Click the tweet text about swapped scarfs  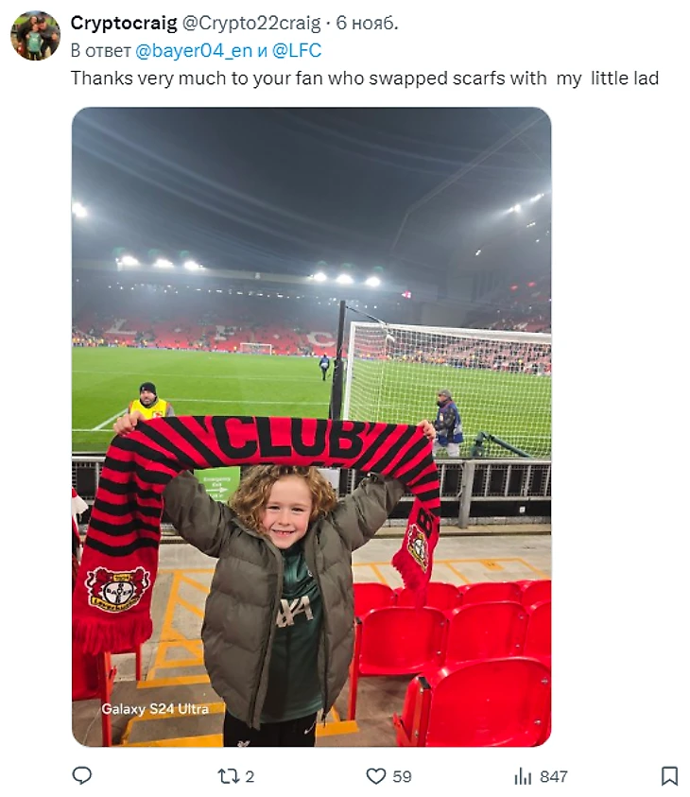pos(364,78)
